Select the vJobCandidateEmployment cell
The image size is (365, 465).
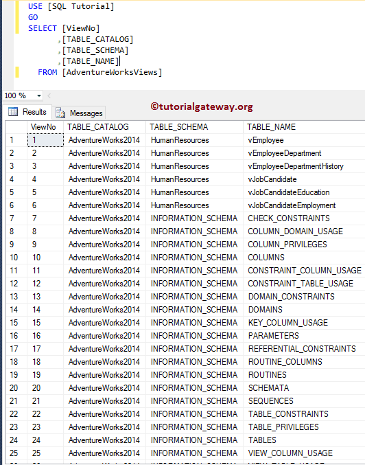point(304,205)
